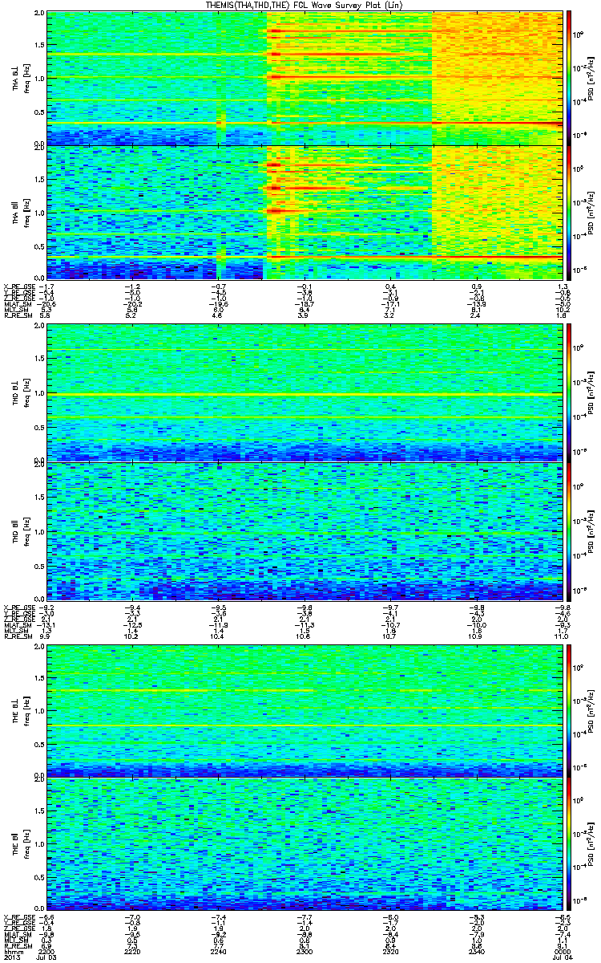Click the 2200 time label on bottom axis
601x963 pixels.
[48, 951]
